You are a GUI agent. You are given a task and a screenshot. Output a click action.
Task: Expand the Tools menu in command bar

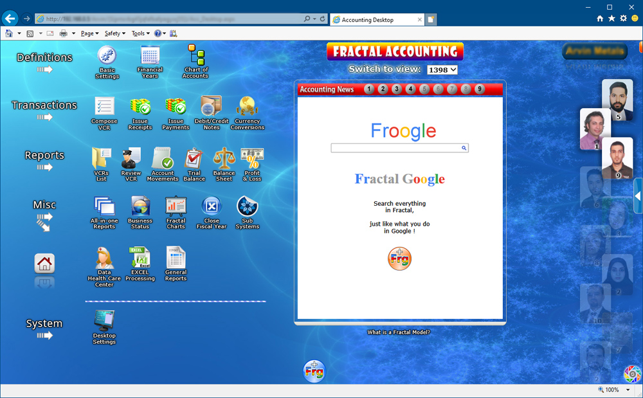tap(140, 33)
